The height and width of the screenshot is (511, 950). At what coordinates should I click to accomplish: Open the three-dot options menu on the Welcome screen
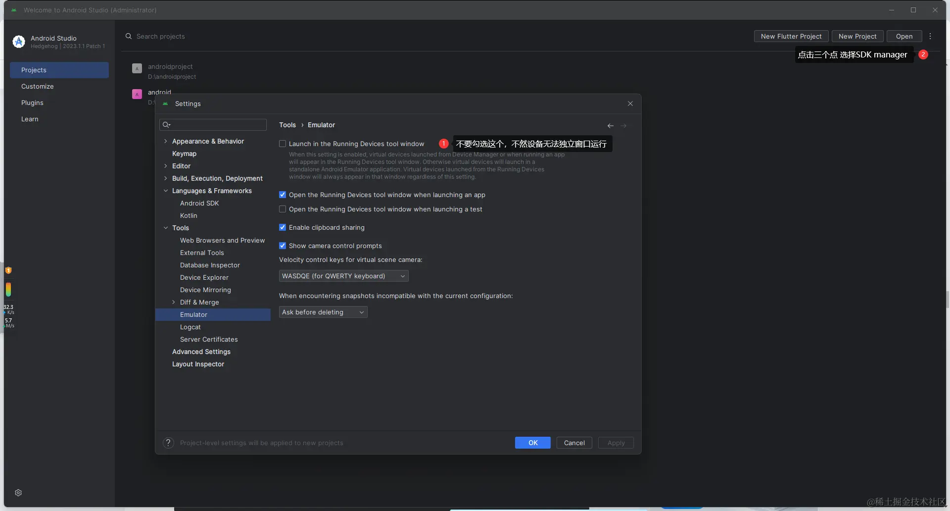[930, 36]
